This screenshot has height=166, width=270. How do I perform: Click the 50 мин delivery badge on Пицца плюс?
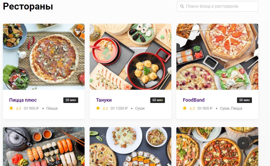[x=71, y=100]
